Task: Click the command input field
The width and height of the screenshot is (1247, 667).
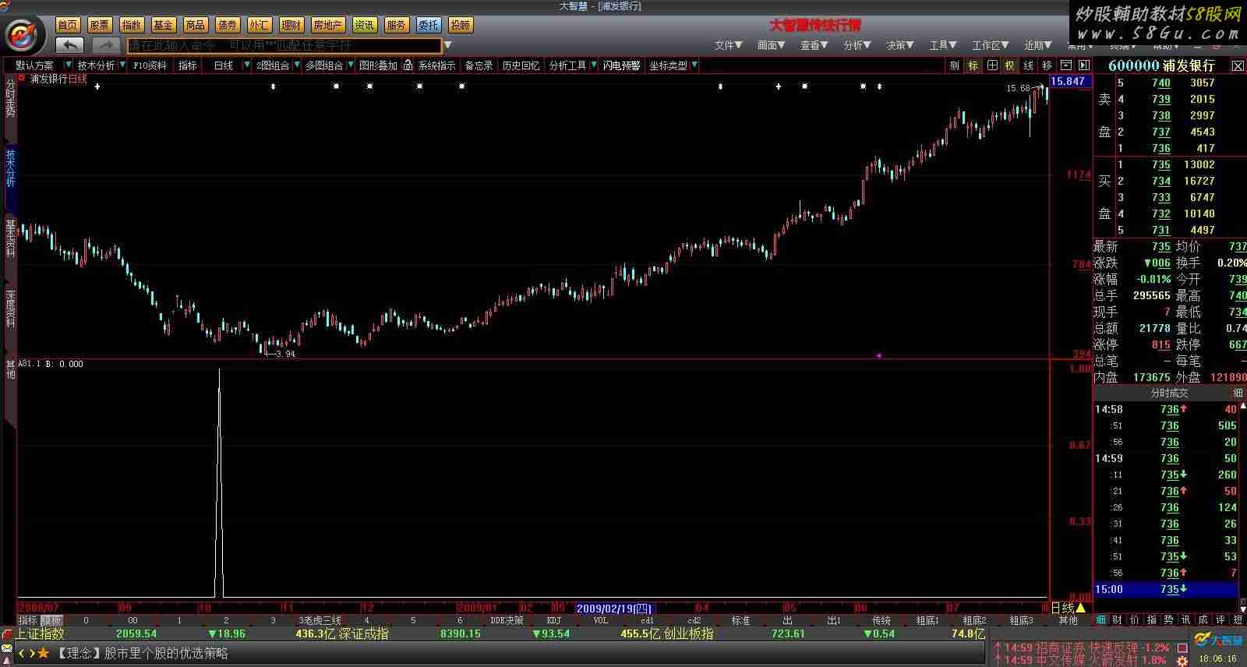Action: point(284,45)
